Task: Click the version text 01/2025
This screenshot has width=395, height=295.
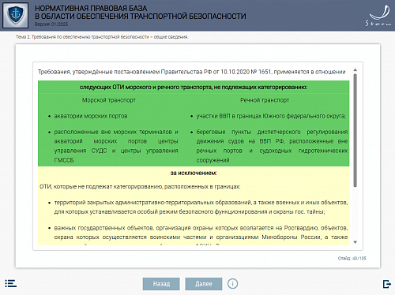Action: click(x=51, y=24)
